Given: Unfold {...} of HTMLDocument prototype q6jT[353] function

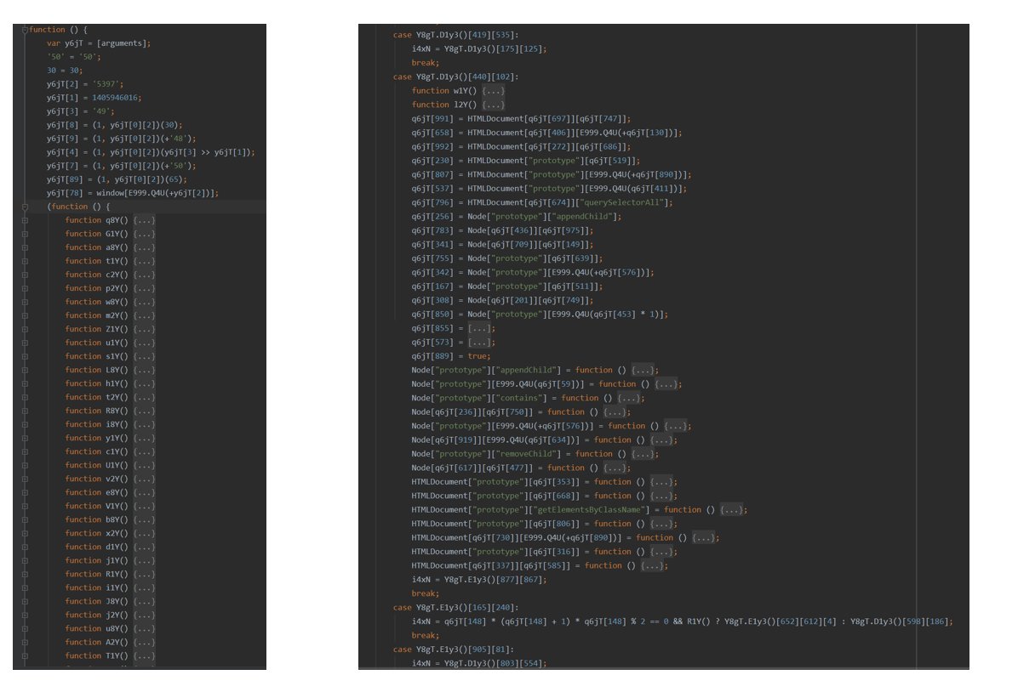Looking at the screenshot, I should pyautogui.click(x=661, y=482).
